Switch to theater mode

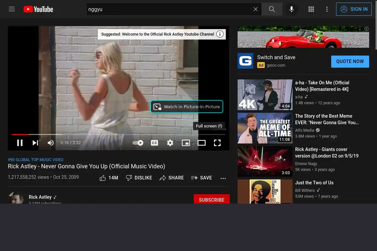(x=202, y=143)
